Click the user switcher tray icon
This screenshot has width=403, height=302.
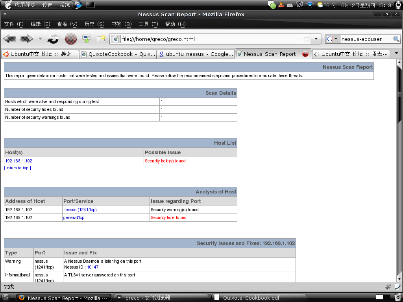(x=281, y=5)
